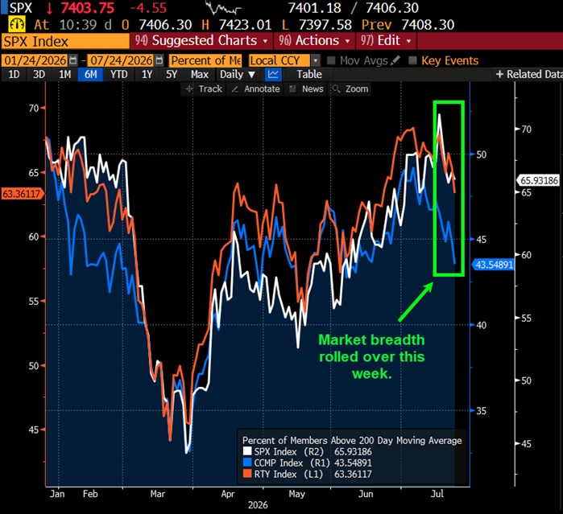Select the YTD range tab
Image resolution: width=563 pixels, height=514 pixels.
point(119,74)
